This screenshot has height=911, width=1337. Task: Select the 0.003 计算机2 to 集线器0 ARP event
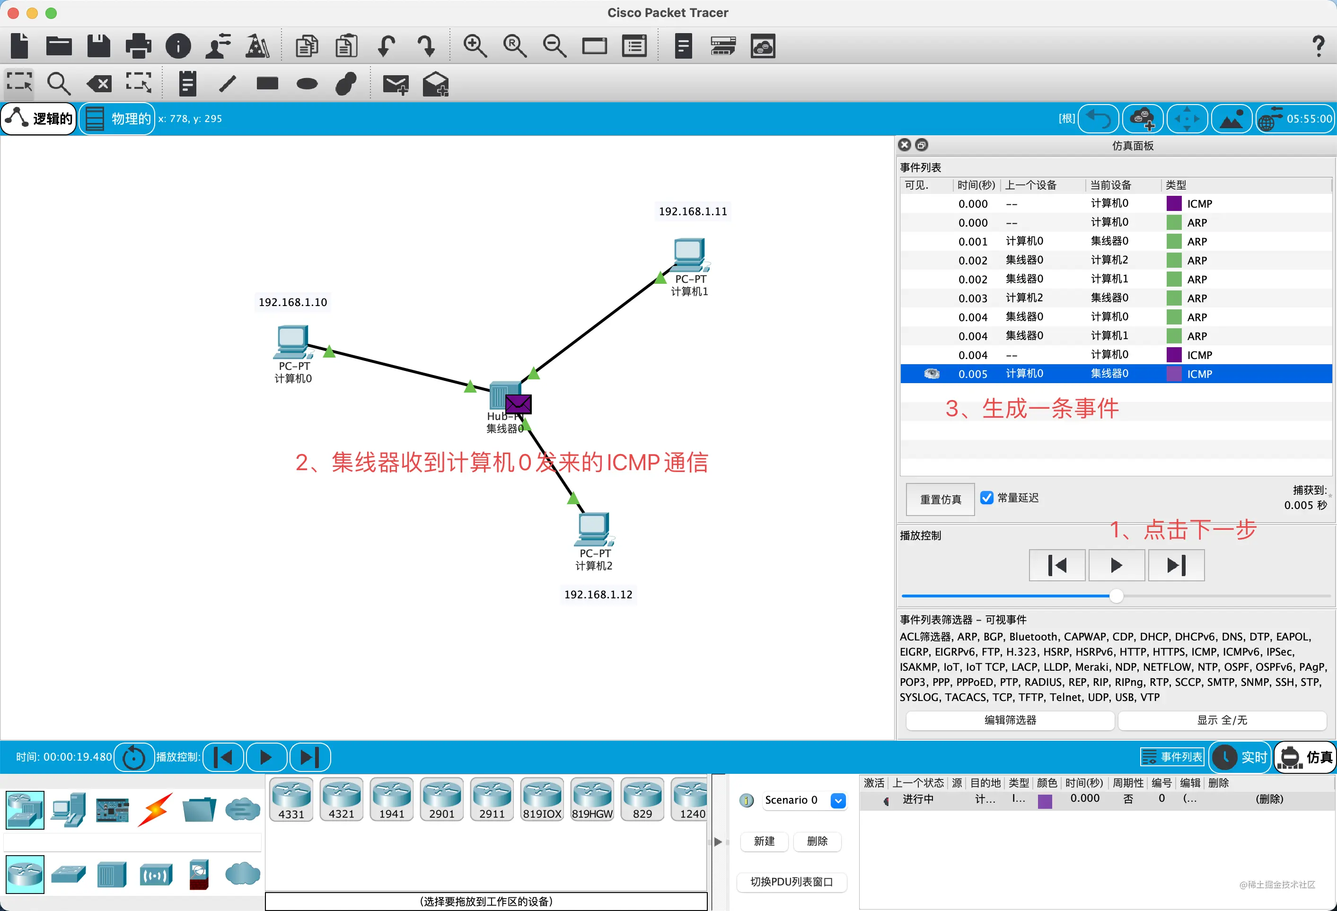click(x=1116, y=298)
